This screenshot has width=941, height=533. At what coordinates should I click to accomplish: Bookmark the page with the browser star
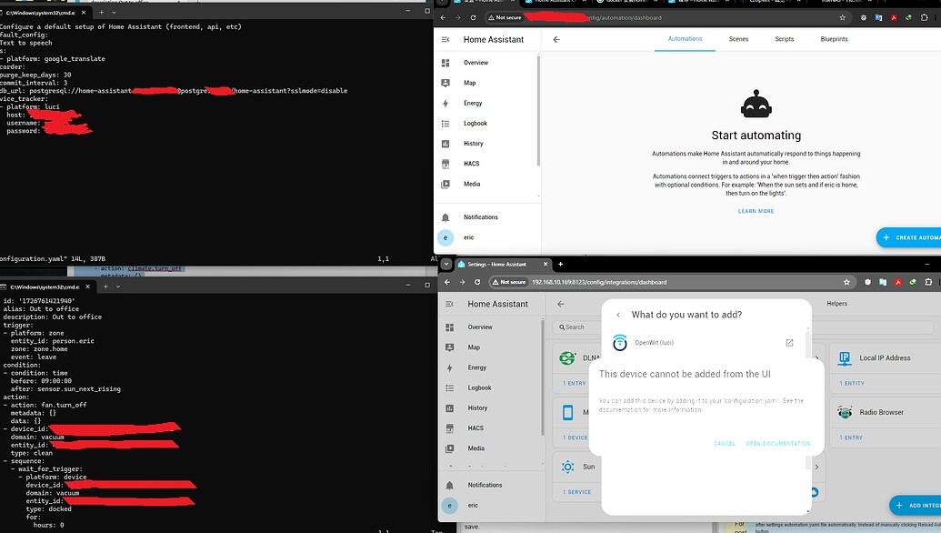pos(847,282)
